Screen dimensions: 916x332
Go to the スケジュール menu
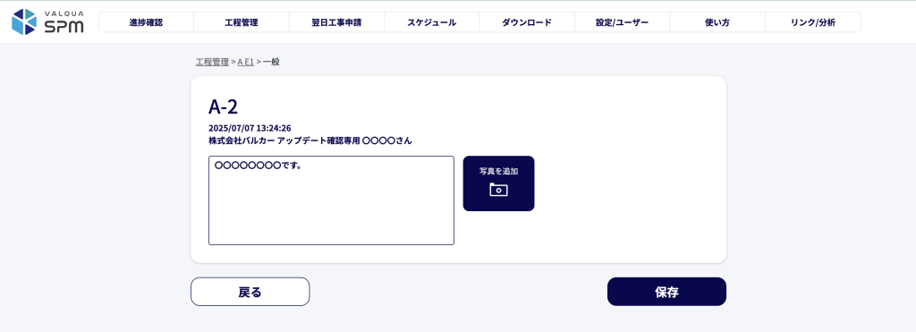432,22
